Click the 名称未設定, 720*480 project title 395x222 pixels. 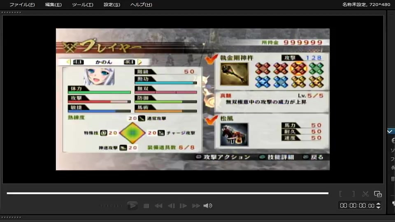pos(366,5)
